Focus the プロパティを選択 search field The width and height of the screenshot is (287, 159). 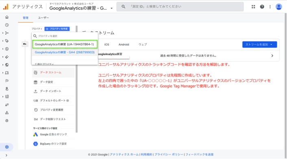pyautogui.click(x=65, y=36)
